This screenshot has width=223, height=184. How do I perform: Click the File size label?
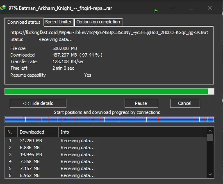coord(18,48)
